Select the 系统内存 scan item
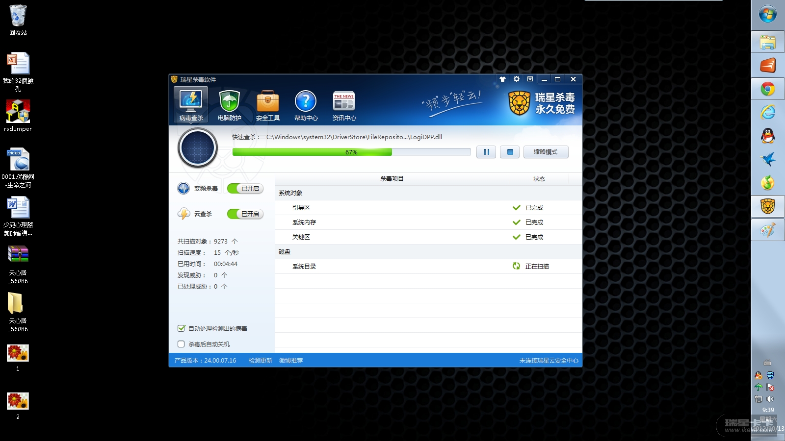 [x=429, y=222]
